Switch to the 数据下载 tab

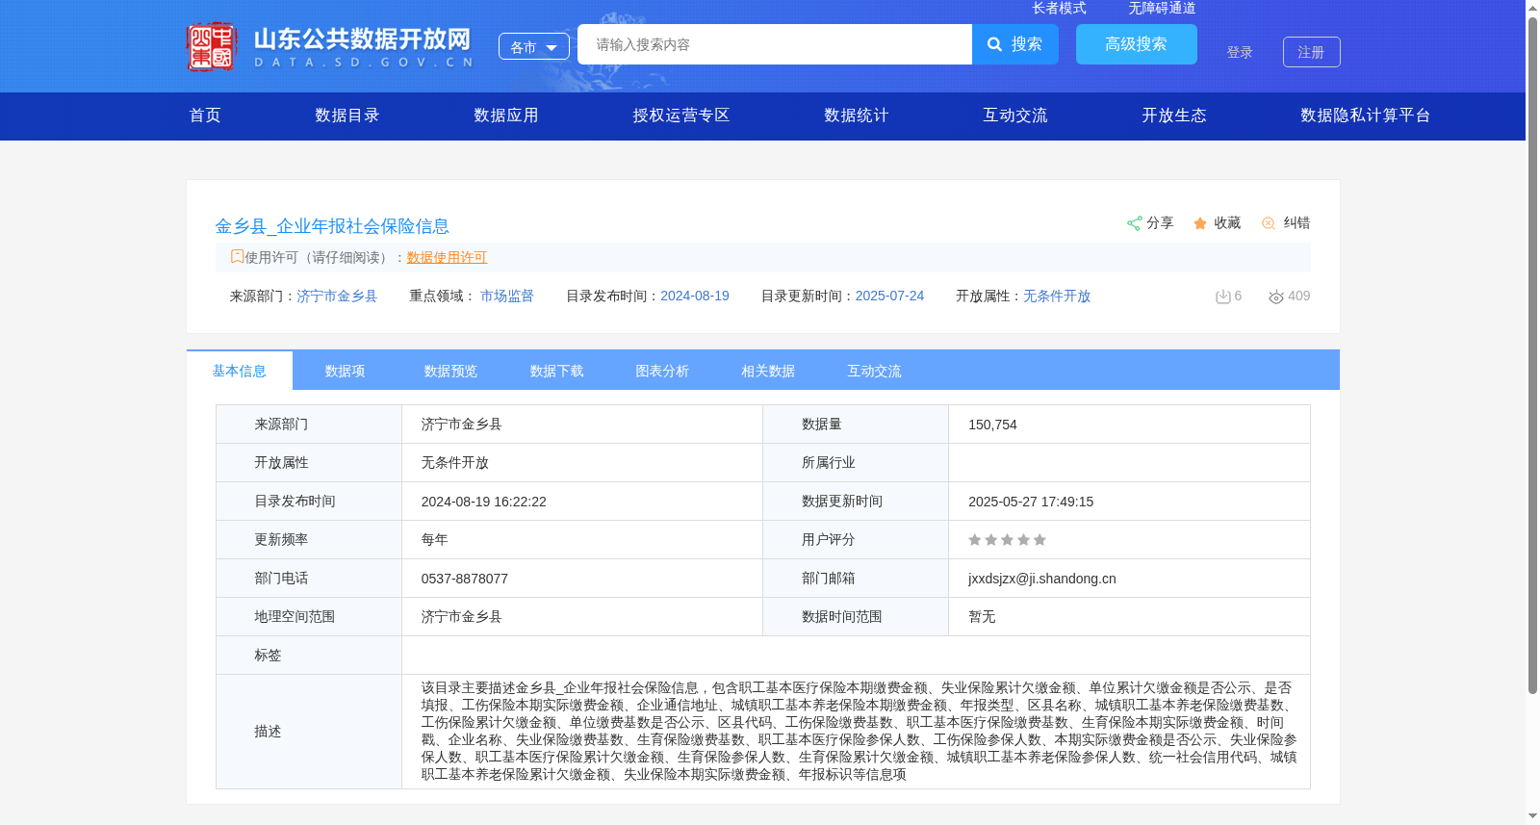pyautogui.click(x=557, y=371)
